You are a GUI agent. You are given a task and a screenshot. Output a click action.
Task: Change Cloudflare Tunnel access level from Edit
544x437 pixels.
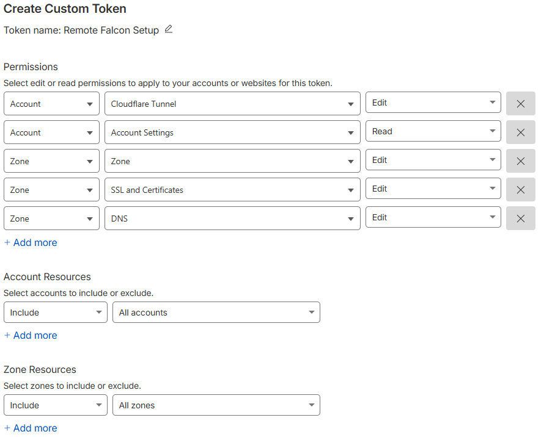(x=433, y=103)
